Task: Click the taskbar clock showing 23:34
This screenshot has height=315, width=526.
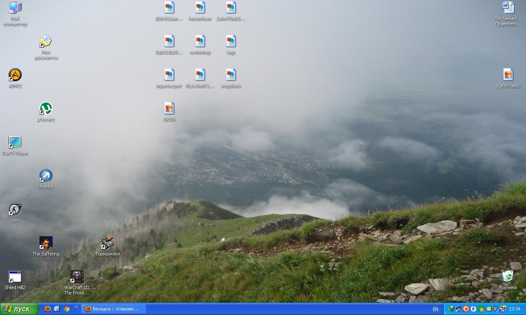Action: click(514, 309)
